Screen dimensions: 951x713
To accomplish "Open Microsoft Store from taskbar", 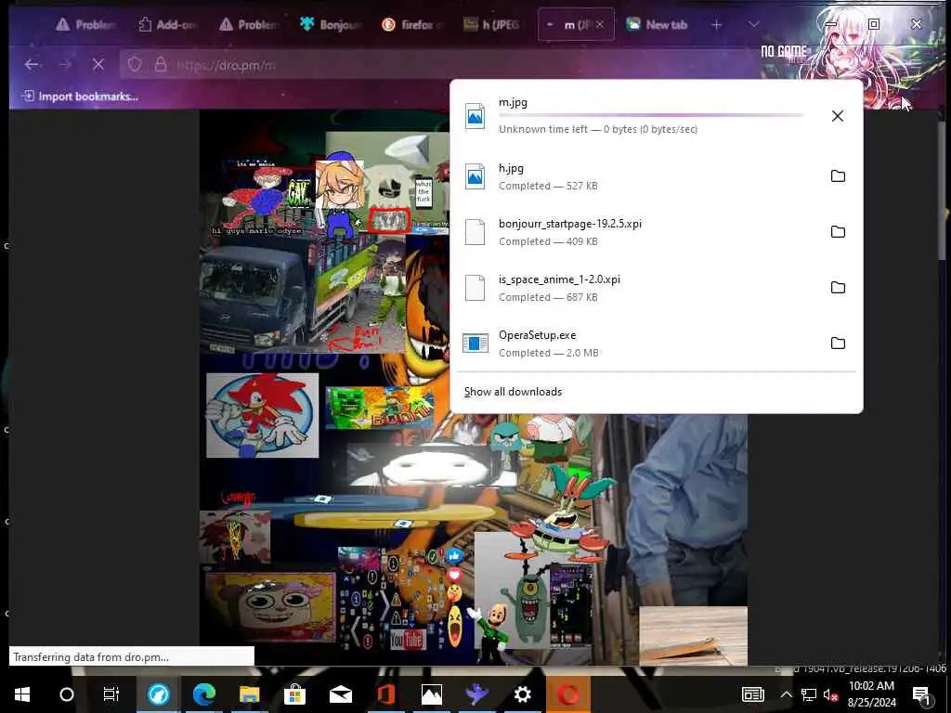I will (x=294, y=694).
